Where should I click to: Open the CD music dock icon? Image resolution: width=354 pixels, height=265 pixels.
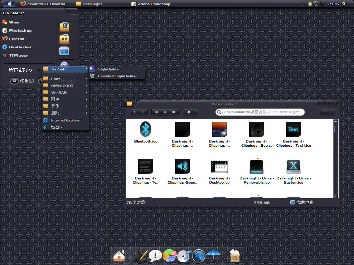[184, 256]
